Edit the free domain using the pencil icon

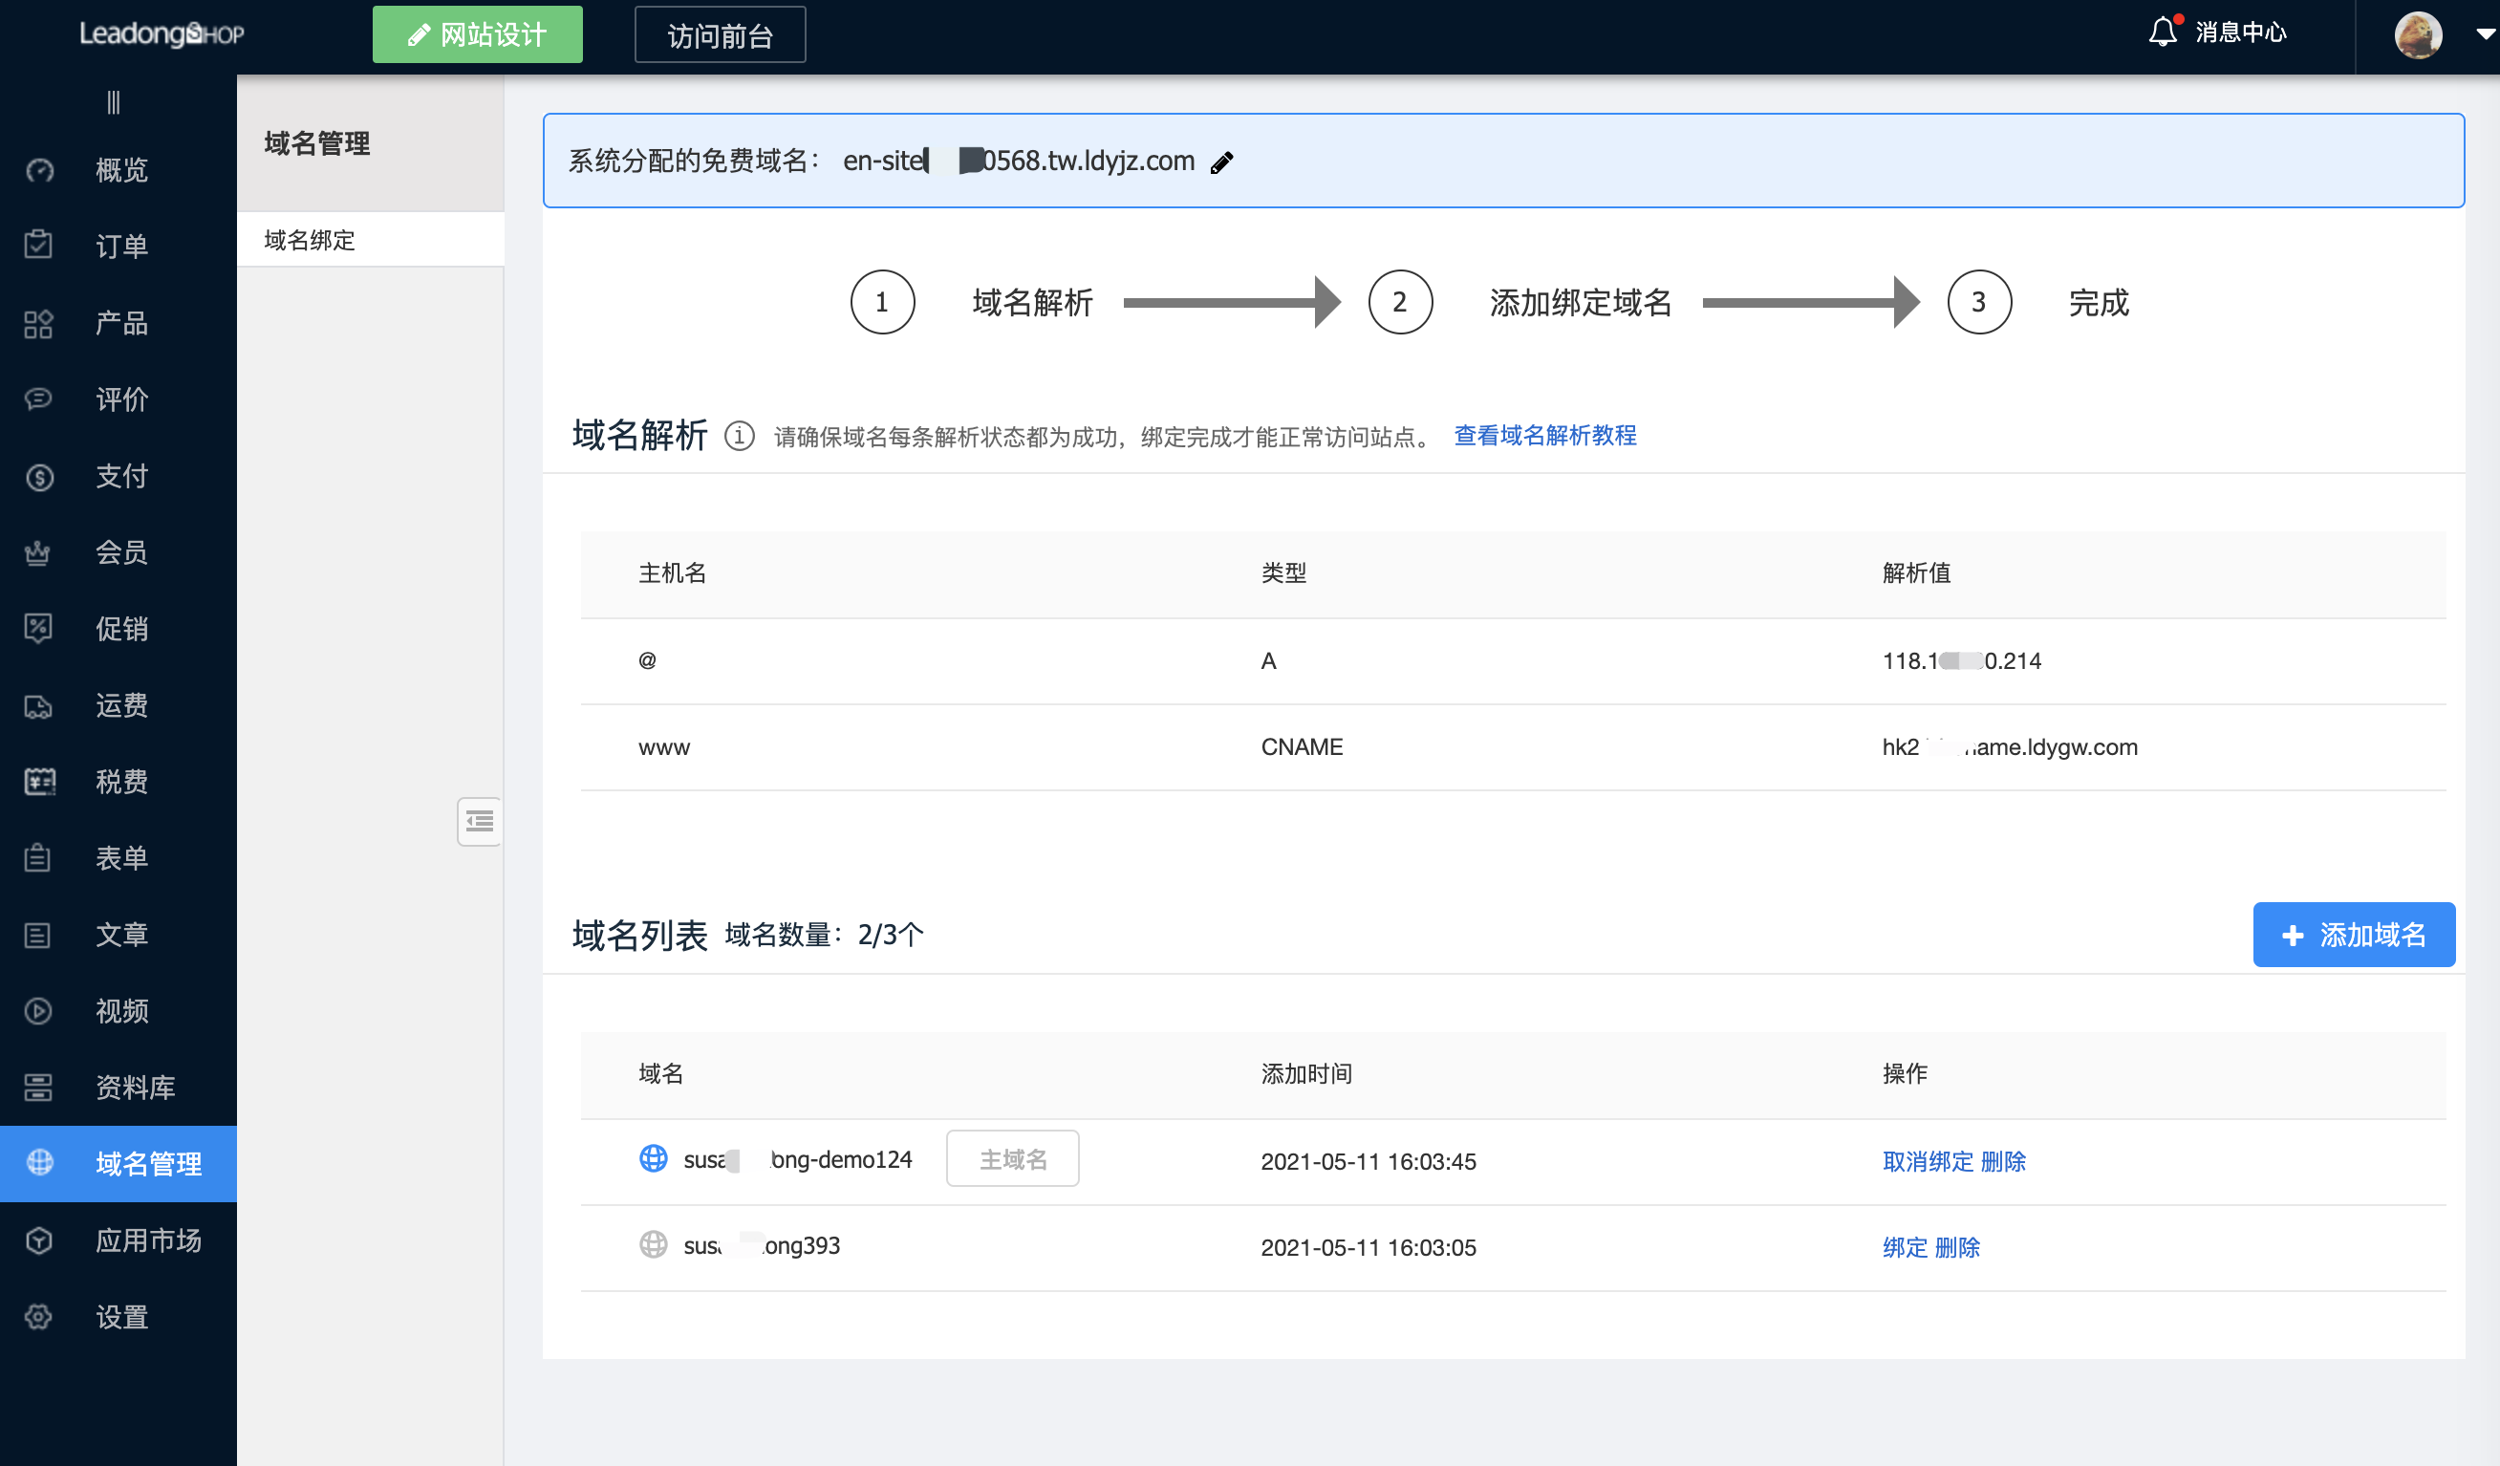[1223, 161]
